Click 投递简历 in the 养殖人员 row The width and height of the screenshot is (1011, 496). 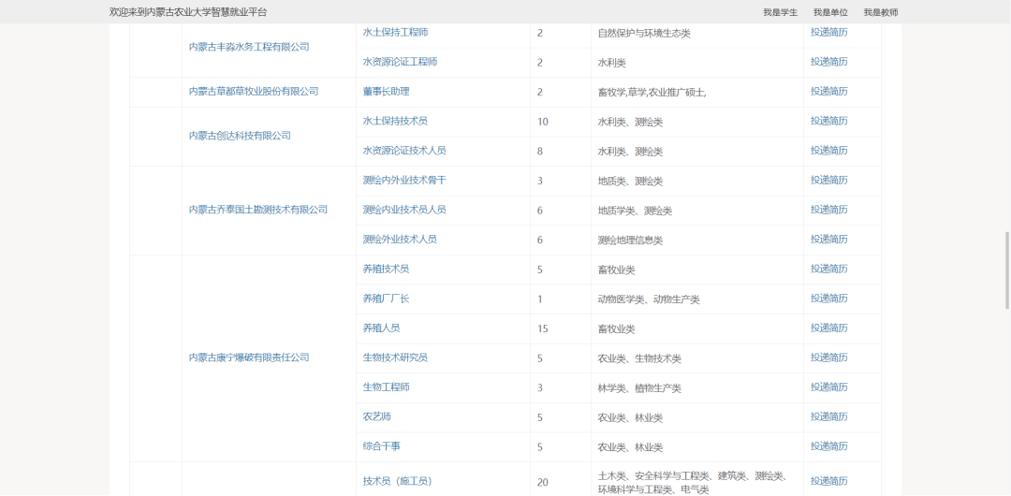pyautogui.click(x=828, y=328)
